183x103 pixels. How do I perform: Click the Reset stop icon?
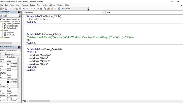click(x=38, y=9)
